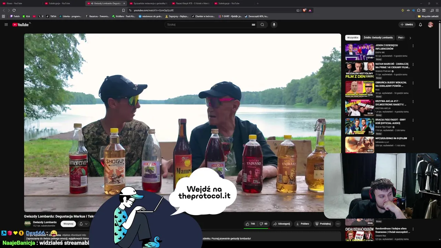Go back with the browser back arrow

point(4,10)
